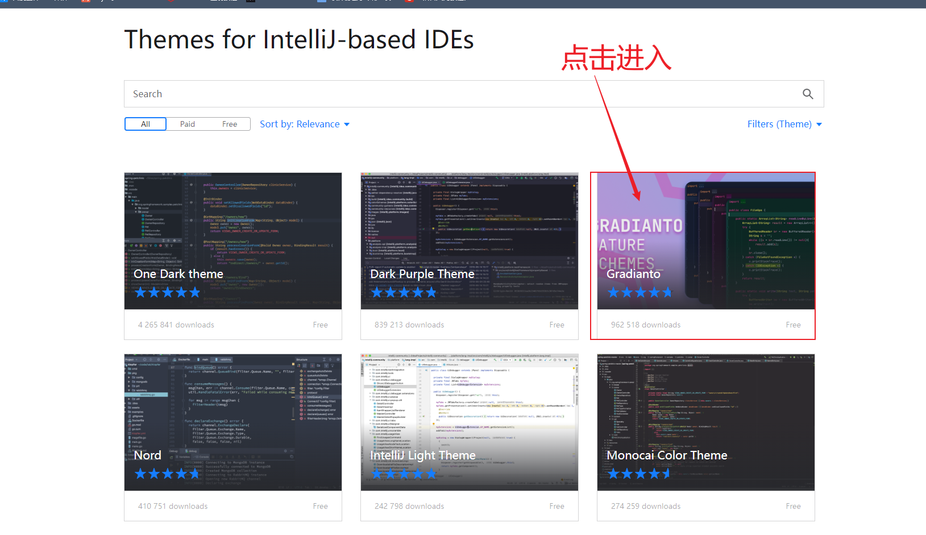Click the Dark Purple Theme title

[x=422, y=274]
